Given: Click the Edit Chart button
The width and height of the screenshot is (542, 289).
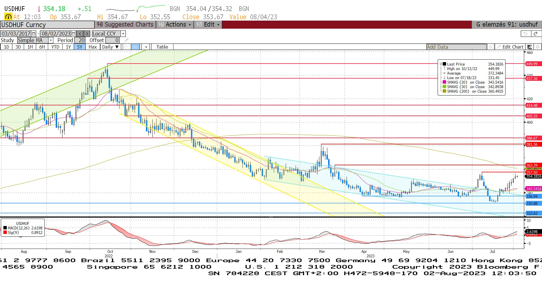Looking at the screenshot, I should coord(510,47).
